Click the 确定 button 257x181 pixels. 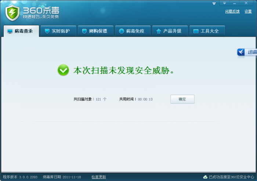click(x=182, y=99)
